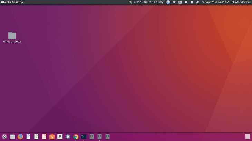This screenshot has height=141, width=252.
Task: Open the rightmost disk drive dock icon
Action: coord(107,137)
